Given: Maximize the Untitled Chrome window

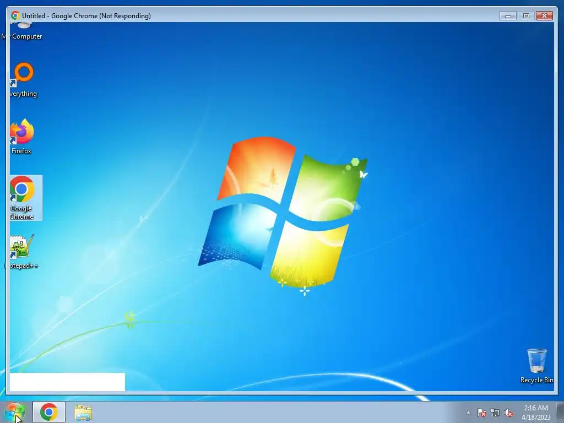Looking at the screenshot, I should coord(526,16).
